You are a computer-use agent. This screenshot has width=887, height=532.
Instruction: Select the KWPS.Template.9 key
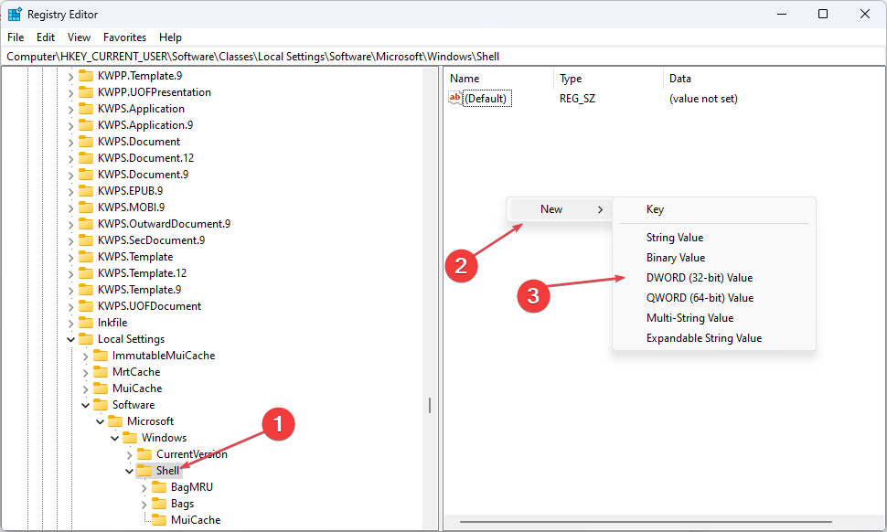(139, 290)
